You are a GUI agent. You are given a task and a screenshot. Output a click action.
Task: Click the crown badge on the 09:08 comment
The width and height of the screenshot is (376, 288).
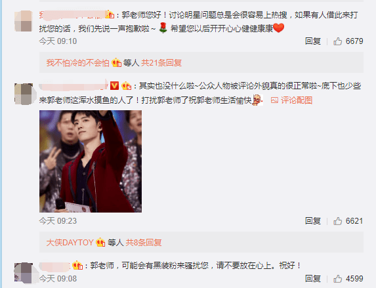(x=77, y=266)
